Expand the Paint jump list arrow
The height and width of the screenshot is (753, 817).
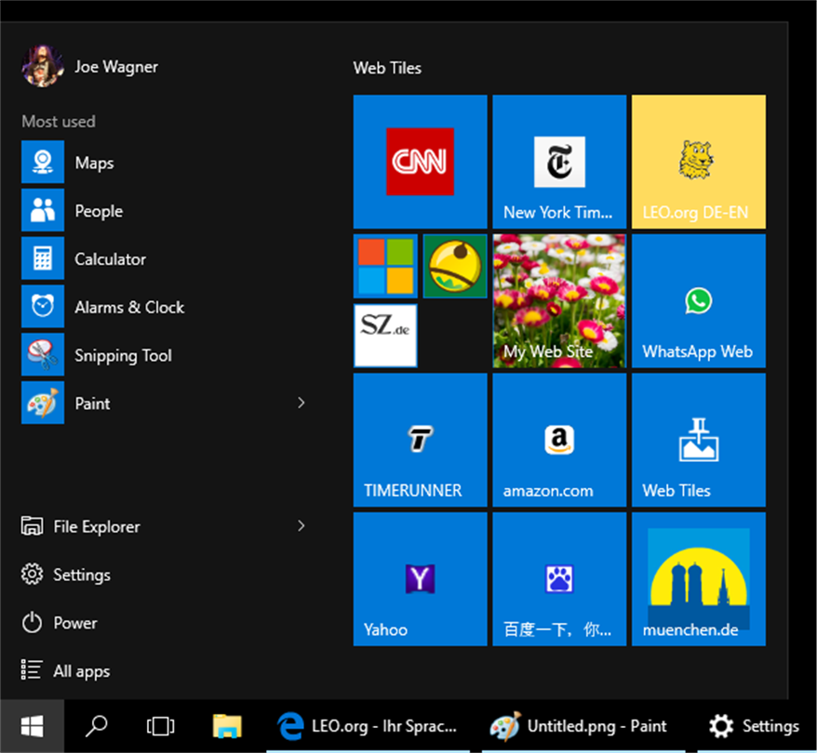point(301,403)
